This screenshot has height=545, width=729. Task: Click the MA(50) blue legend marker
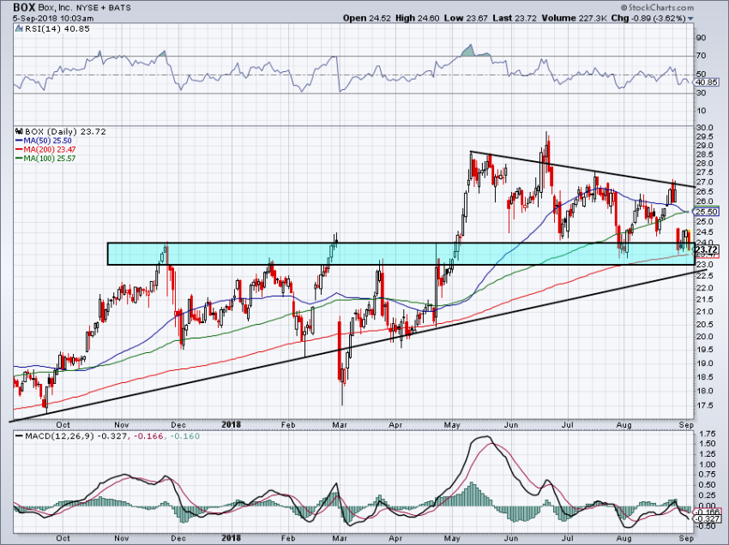(x=17, y=141)
